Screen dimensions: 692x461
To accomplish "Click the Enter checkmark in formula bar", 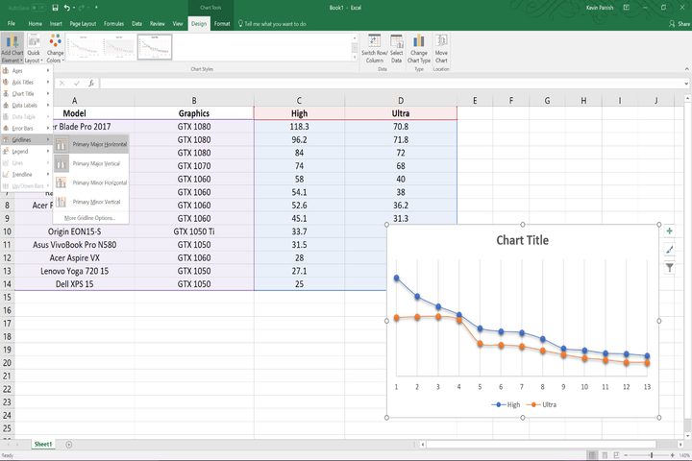I will click(76, 83).
